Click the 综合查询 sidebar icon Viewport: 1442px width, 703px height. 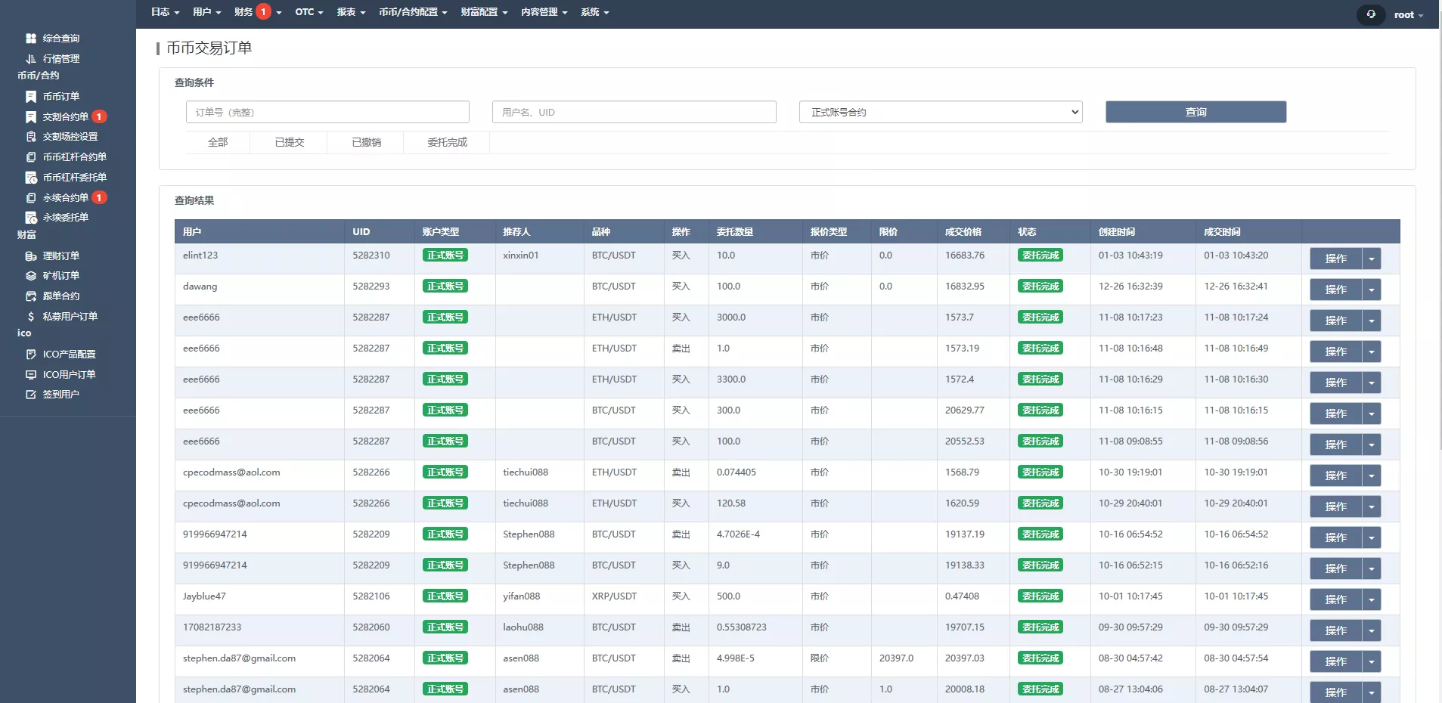(31, 39)
